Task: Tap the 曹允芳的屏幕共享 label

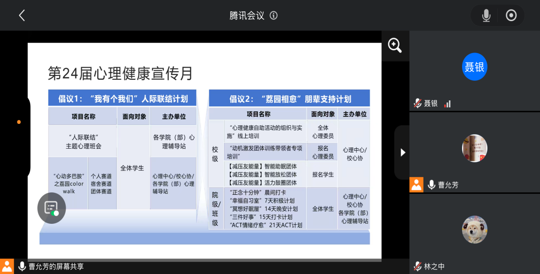Action: tap(56, 266)
